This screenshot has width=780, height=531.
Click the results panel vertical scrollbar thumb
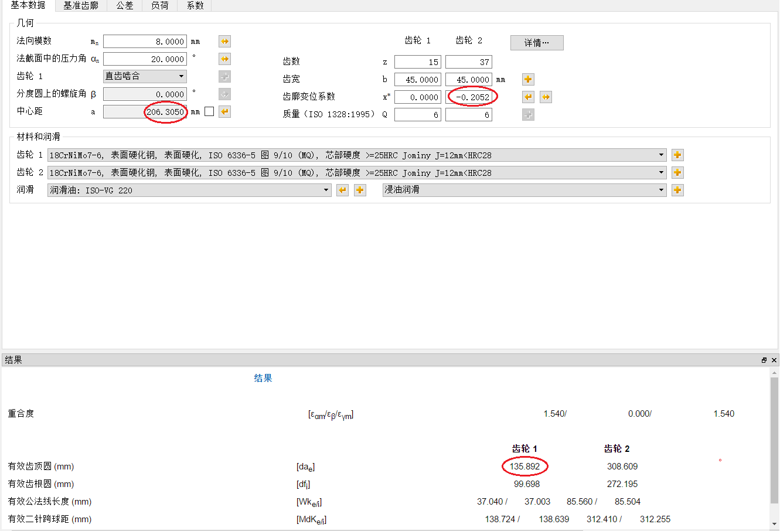[x=775, y=440]
